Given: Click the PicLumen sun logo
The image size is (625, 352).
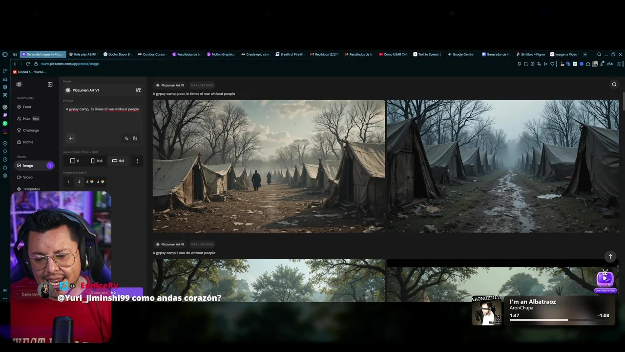Looking at the screenshot, I should click(x=19, y=85).
